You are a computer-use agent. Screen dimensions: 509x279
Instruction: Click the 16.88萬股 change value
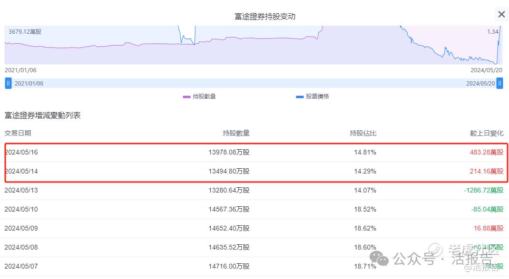coord(488,228)
